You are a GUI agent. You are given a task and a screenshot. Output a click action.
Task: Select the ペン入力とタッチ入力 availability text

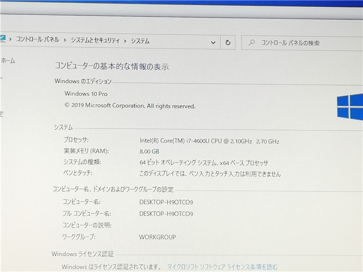pos(210,174)
